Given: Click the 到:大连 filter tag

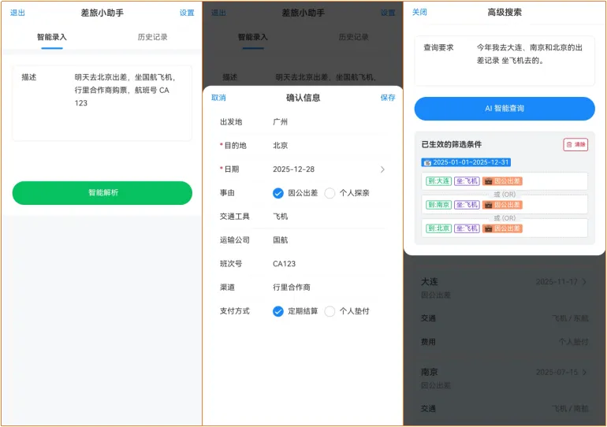Looking at the screenshot, I should [438, 181].
